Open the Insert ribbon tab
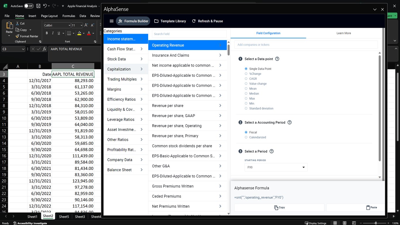Image resolution: width=400 pixels, height=225 pixels. (32, 16)
